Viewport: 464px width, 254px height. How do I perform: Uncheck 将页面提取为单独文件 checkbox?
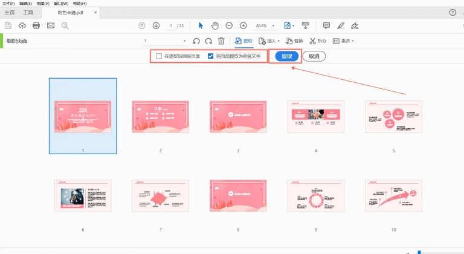(210, 56)
